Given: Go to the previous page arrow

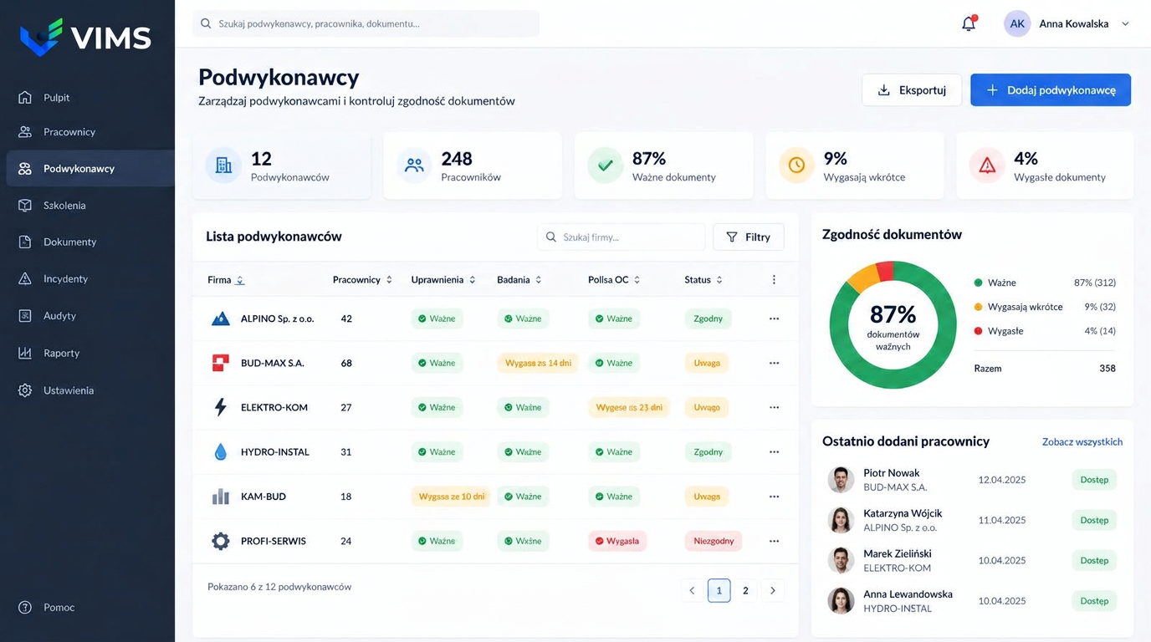Looking at the screenshot, I should pyautogui.click(x=692, y=590).
